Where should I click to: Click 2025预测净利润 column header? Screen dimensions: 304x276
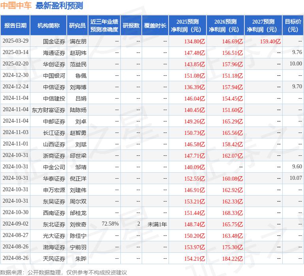[188, 25]
